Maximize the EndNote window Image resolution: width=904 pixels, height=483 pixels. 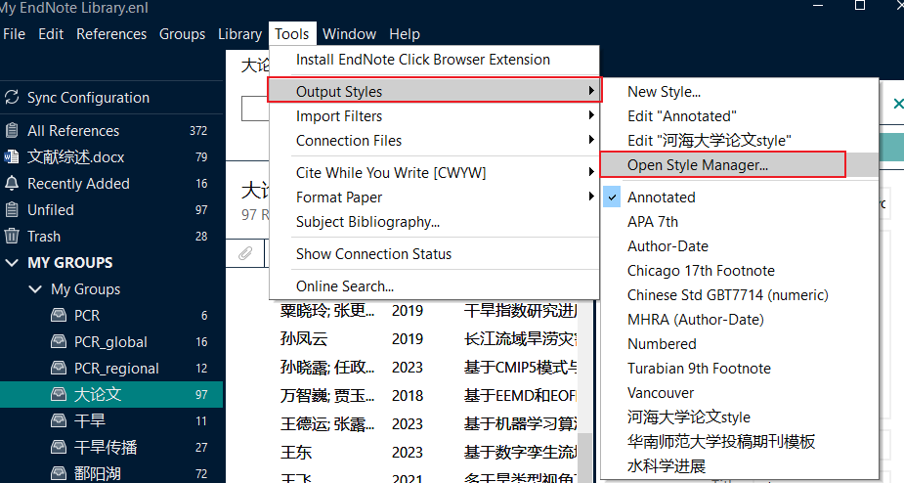click(x=860, y=5)
